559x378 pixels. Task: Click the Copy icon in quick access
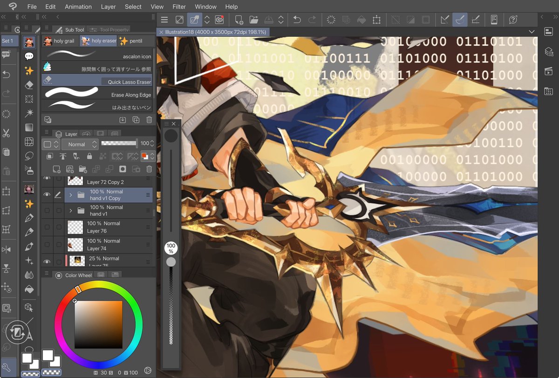pyautogui.click(x=6, y=152)
